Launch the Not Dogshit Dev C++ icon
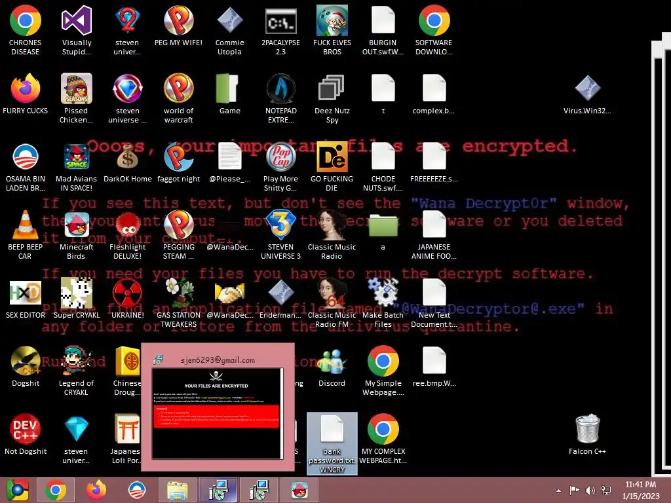 [26, 429]
